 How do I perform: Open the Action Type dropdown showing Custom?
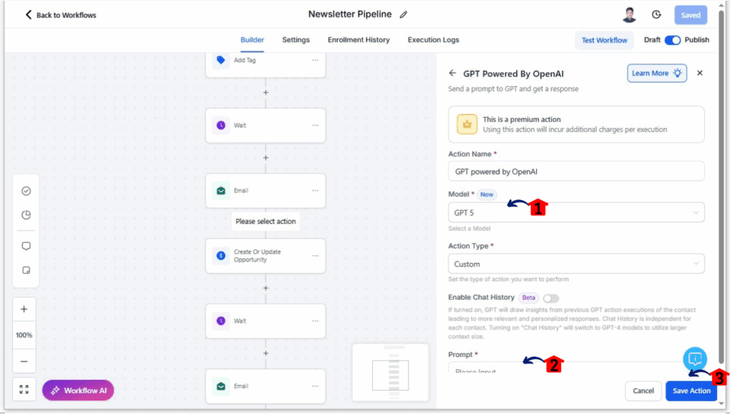pyautogui.click(x=576, y=264)
